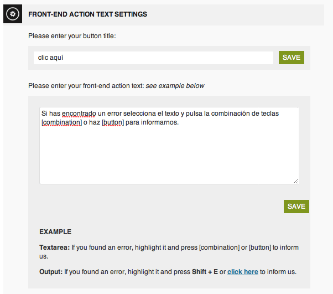Click the bold "Output:" label in example
The width and height of the screenshot is (333, 294).
[x=51, y=272]
